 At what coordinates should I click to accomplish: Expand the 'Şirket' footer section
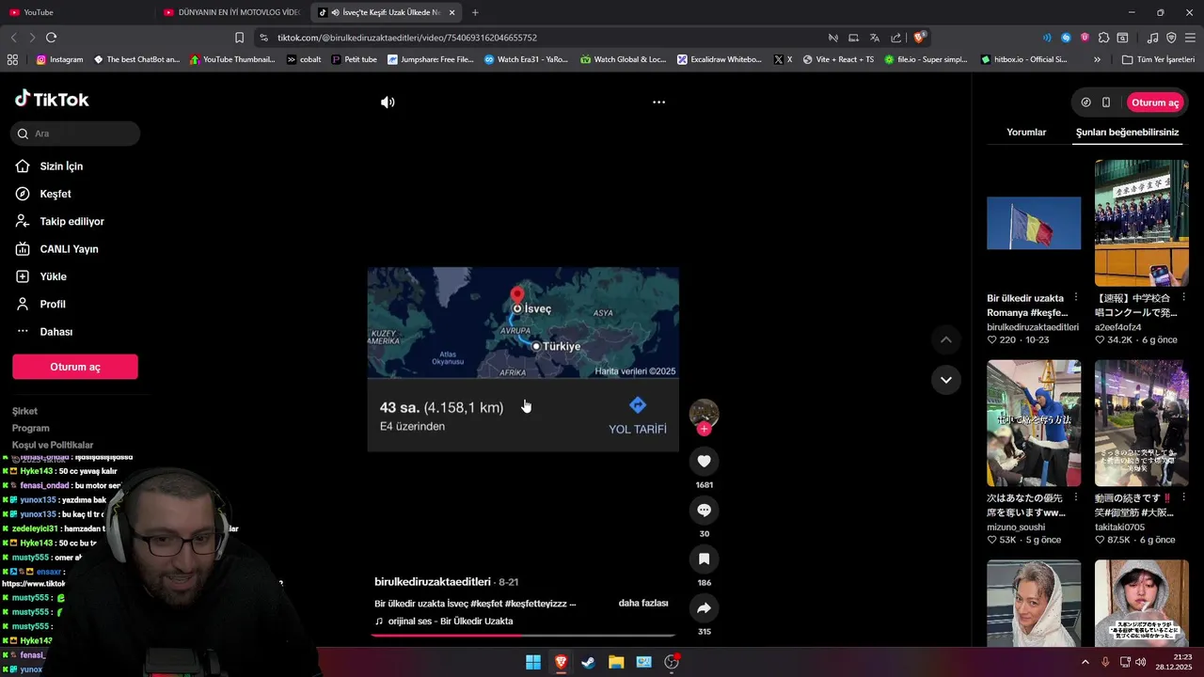tap(24, 411)
